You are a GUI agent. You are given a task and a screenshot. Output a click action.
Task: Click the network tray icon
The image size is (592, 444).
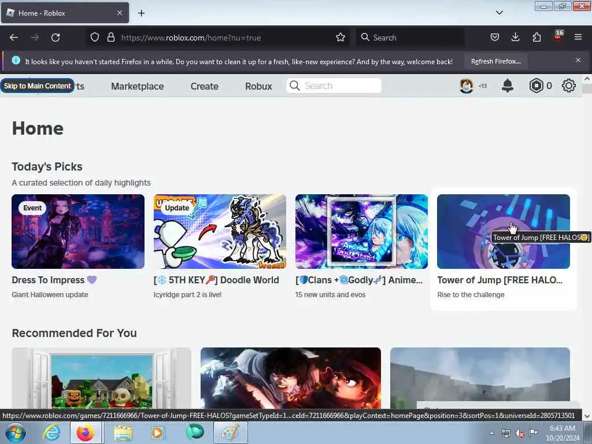(x=505, y=434)
